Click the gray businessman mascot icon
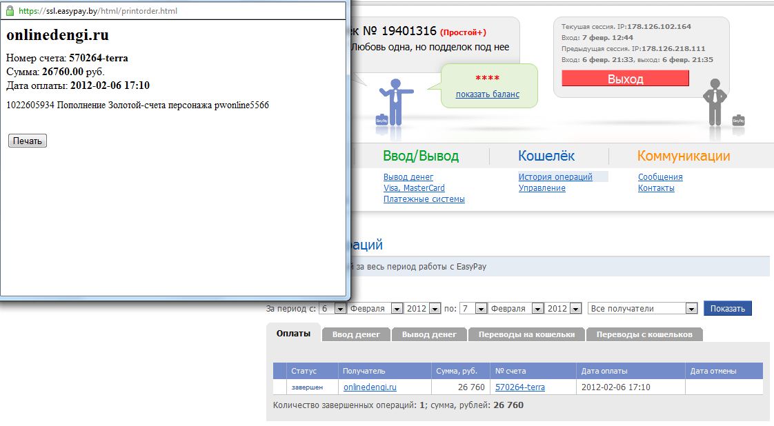774x426 pixels. pyautogui.click(x=715, y=102)
